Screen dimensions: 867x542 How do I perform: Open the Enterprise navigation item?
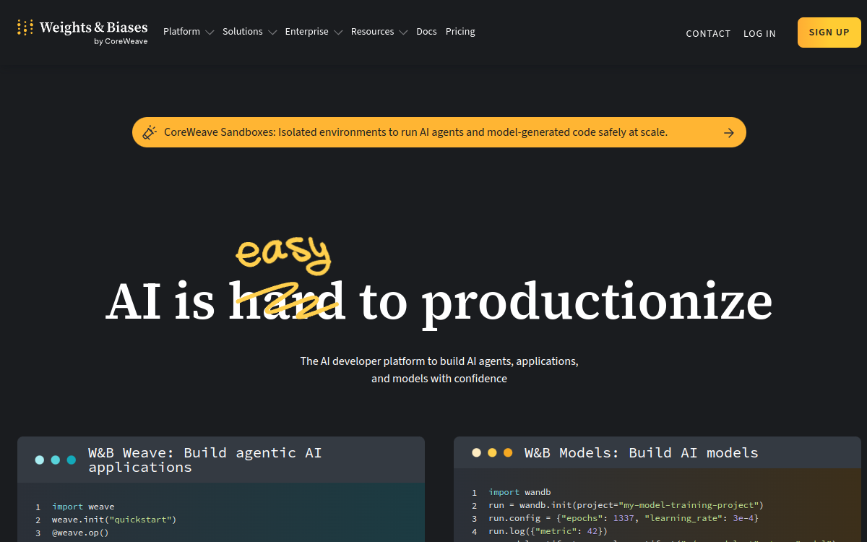[307, 32]
